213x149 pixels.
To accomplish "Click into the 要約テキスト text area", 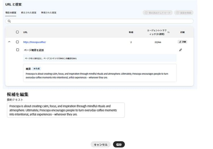I will (66, 110).
